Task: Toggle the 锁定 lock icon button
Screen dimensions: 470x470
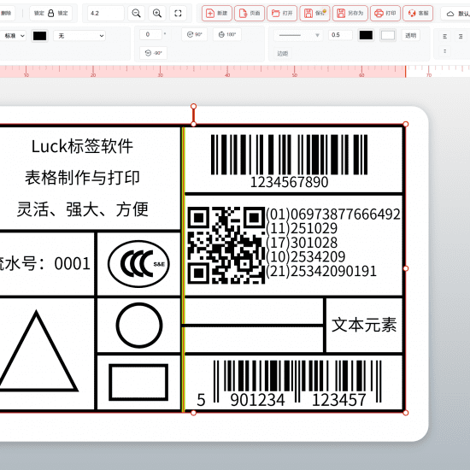Action: pos(51,13)
